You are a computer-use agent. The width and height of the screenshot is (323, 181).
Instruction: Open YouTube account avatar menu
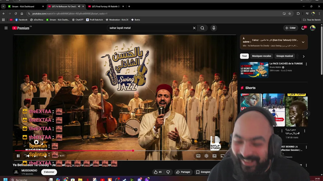click(313, 28)
